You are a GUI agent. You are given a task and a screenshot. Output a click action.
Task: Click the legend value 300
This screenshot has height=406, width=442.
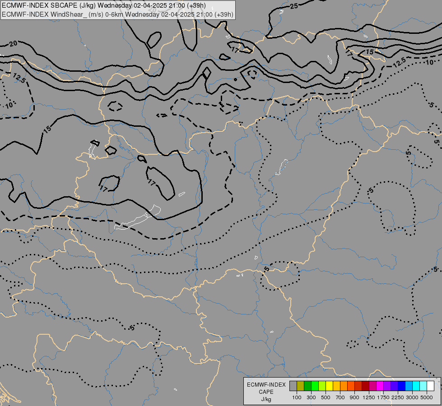pyautogui.click(x=311, y=397)
